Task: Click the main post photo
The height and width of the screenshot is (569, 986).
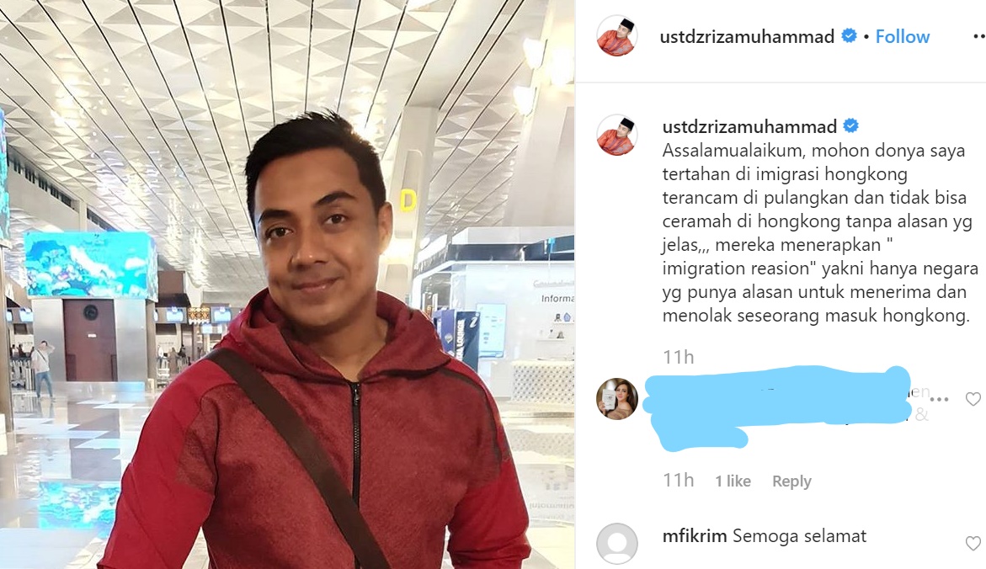Action: [x=287, y=284]
